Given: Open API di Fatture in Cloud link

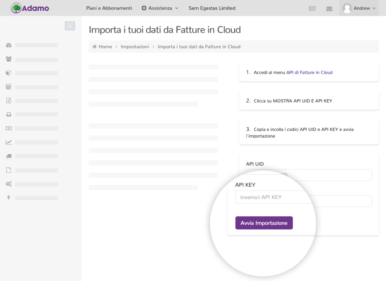Looking at the screenshot, I should click(309, 72).
